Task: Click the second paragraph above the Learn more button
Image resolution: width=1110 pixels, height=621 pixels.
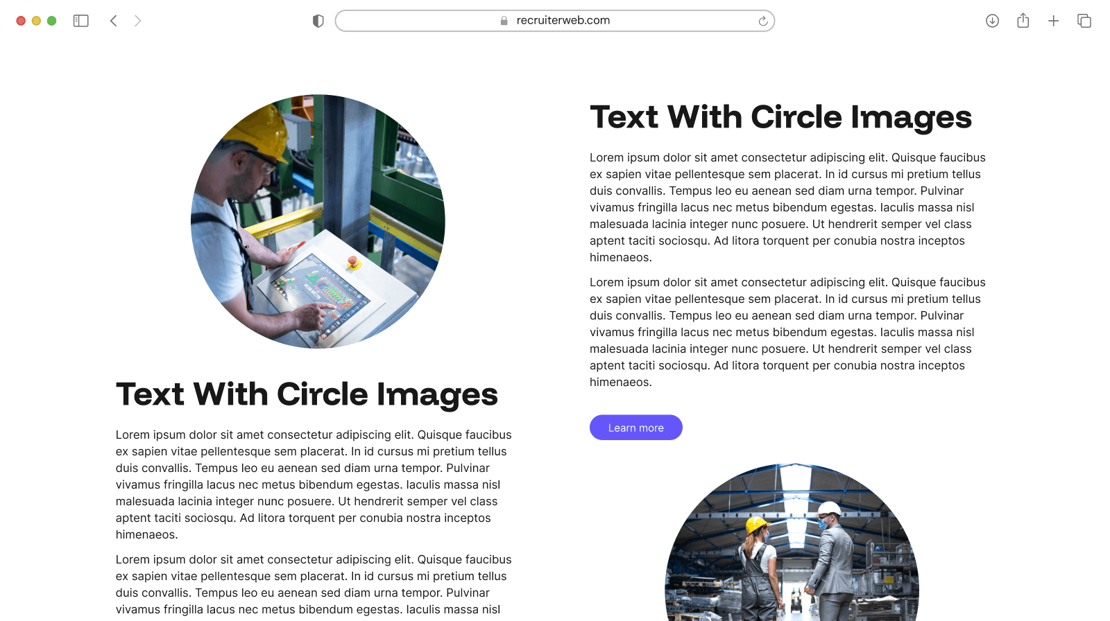Action: point(788,332)
